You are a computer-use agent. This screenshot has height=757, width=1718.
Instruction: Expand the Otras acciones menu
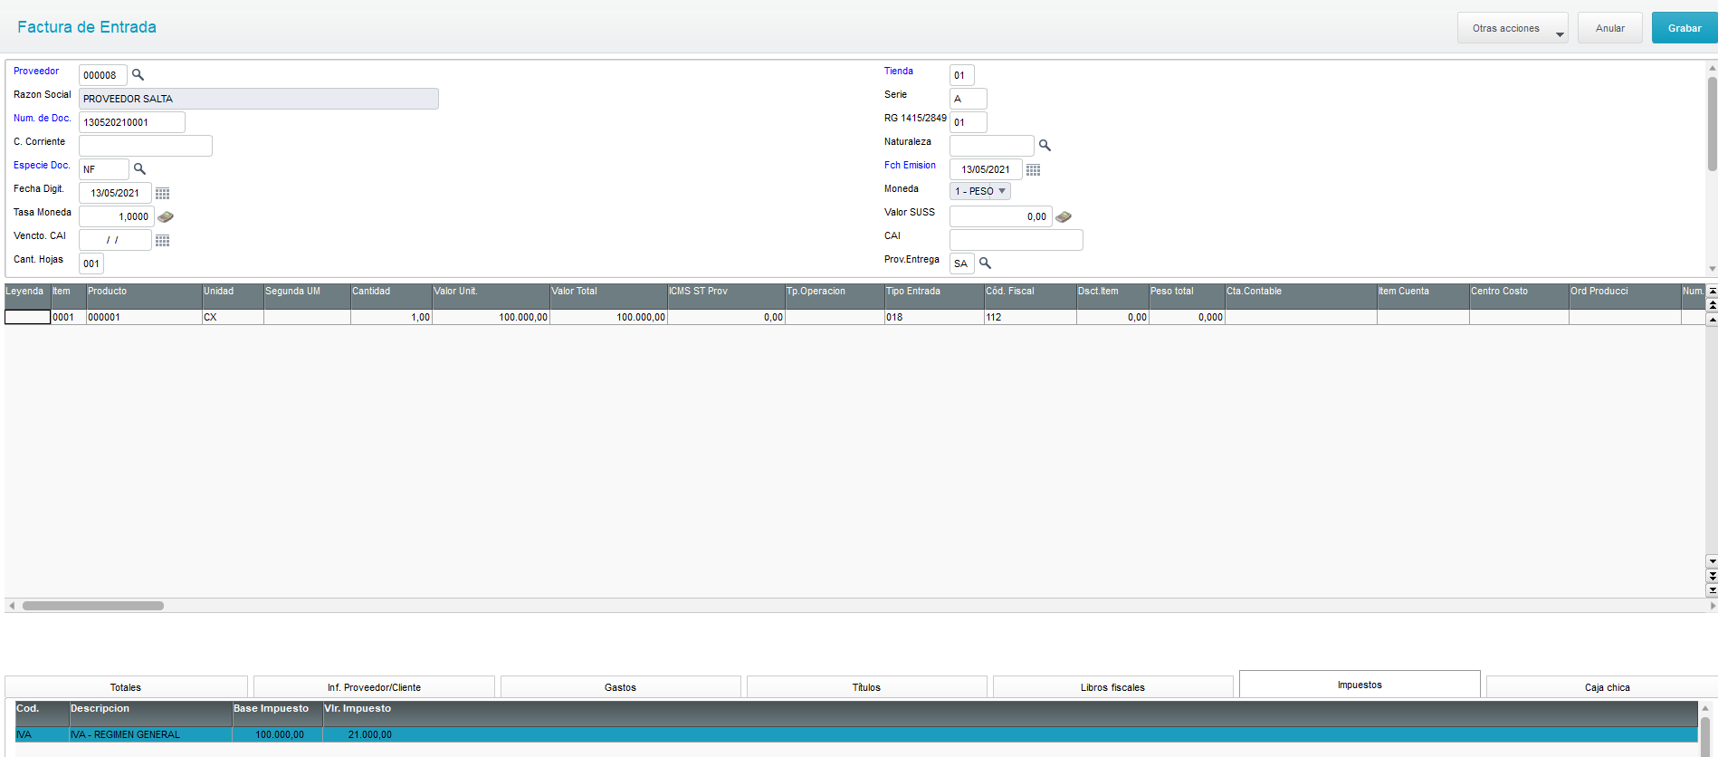pyautogui.click(x=1513, y=28)
